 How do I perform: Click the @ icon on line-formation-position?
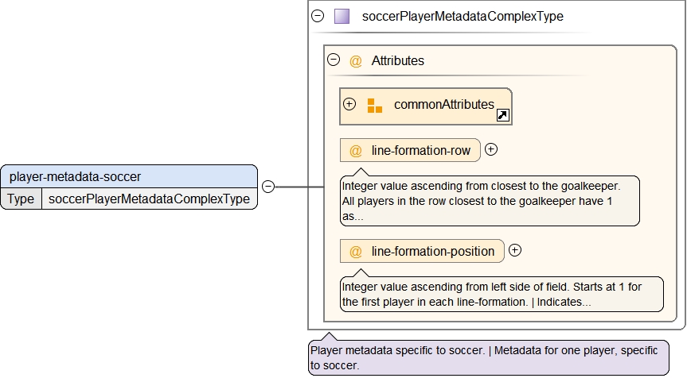356,251
